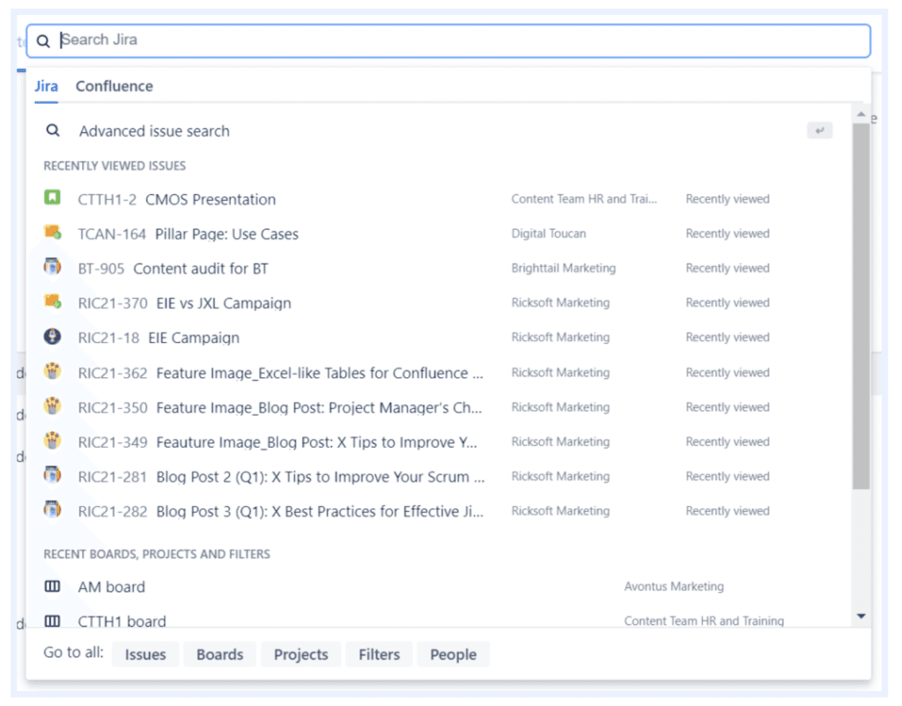The height and width of the screenshot is (706, 902).
Task: Click the enter key icon beside Advanced search
Action: click(x=819, y=130)
